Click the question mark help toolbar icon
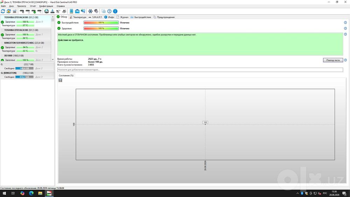 tap(109, 11)
